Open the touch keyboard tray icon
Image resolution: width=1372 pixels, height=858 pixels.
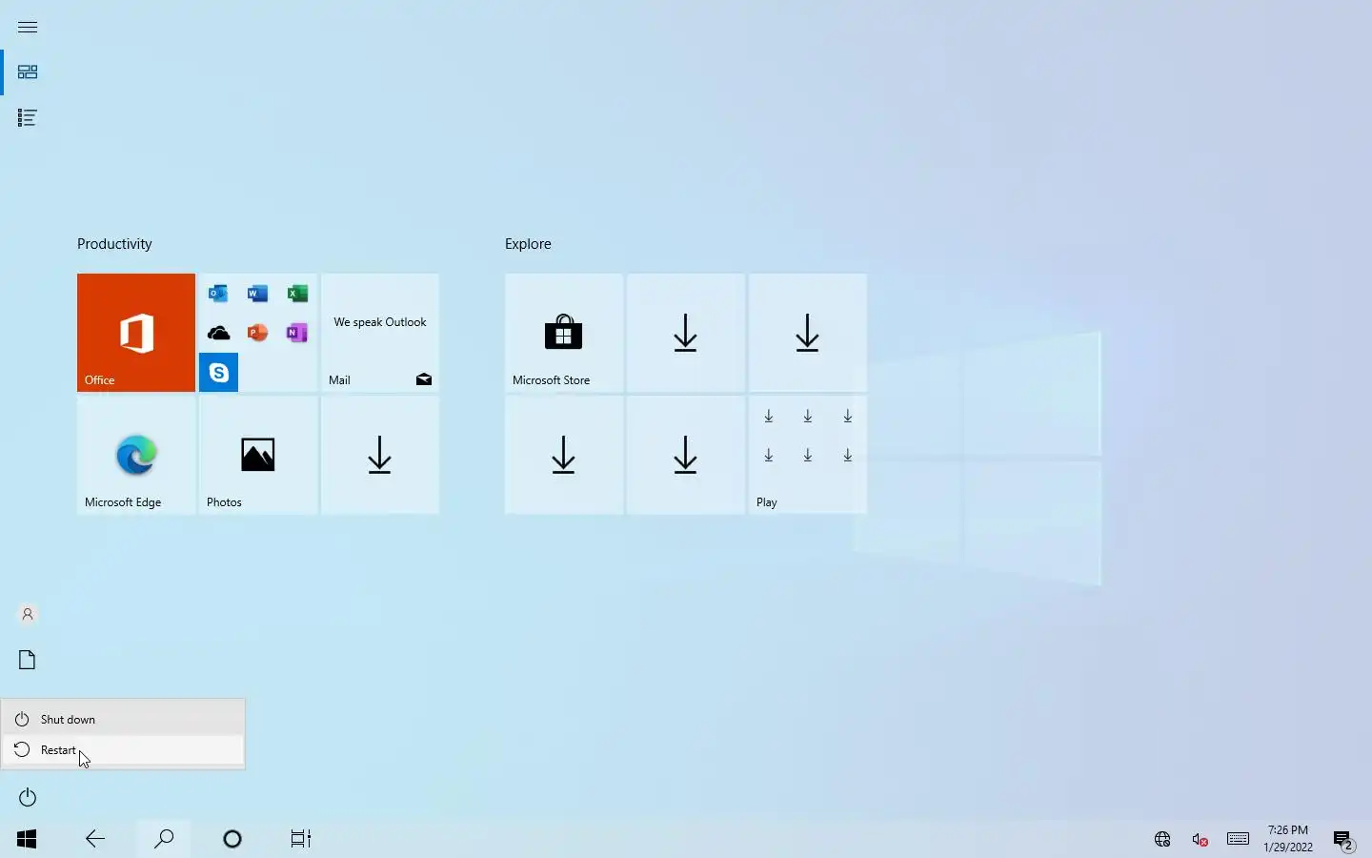click(x=1239, y=839)
